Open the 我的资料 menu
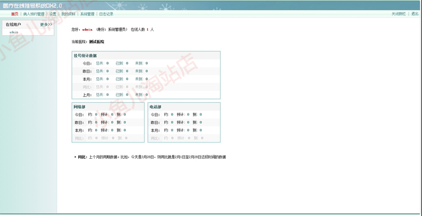This screenshot has width=422, height=216. (x=68, y=14)
